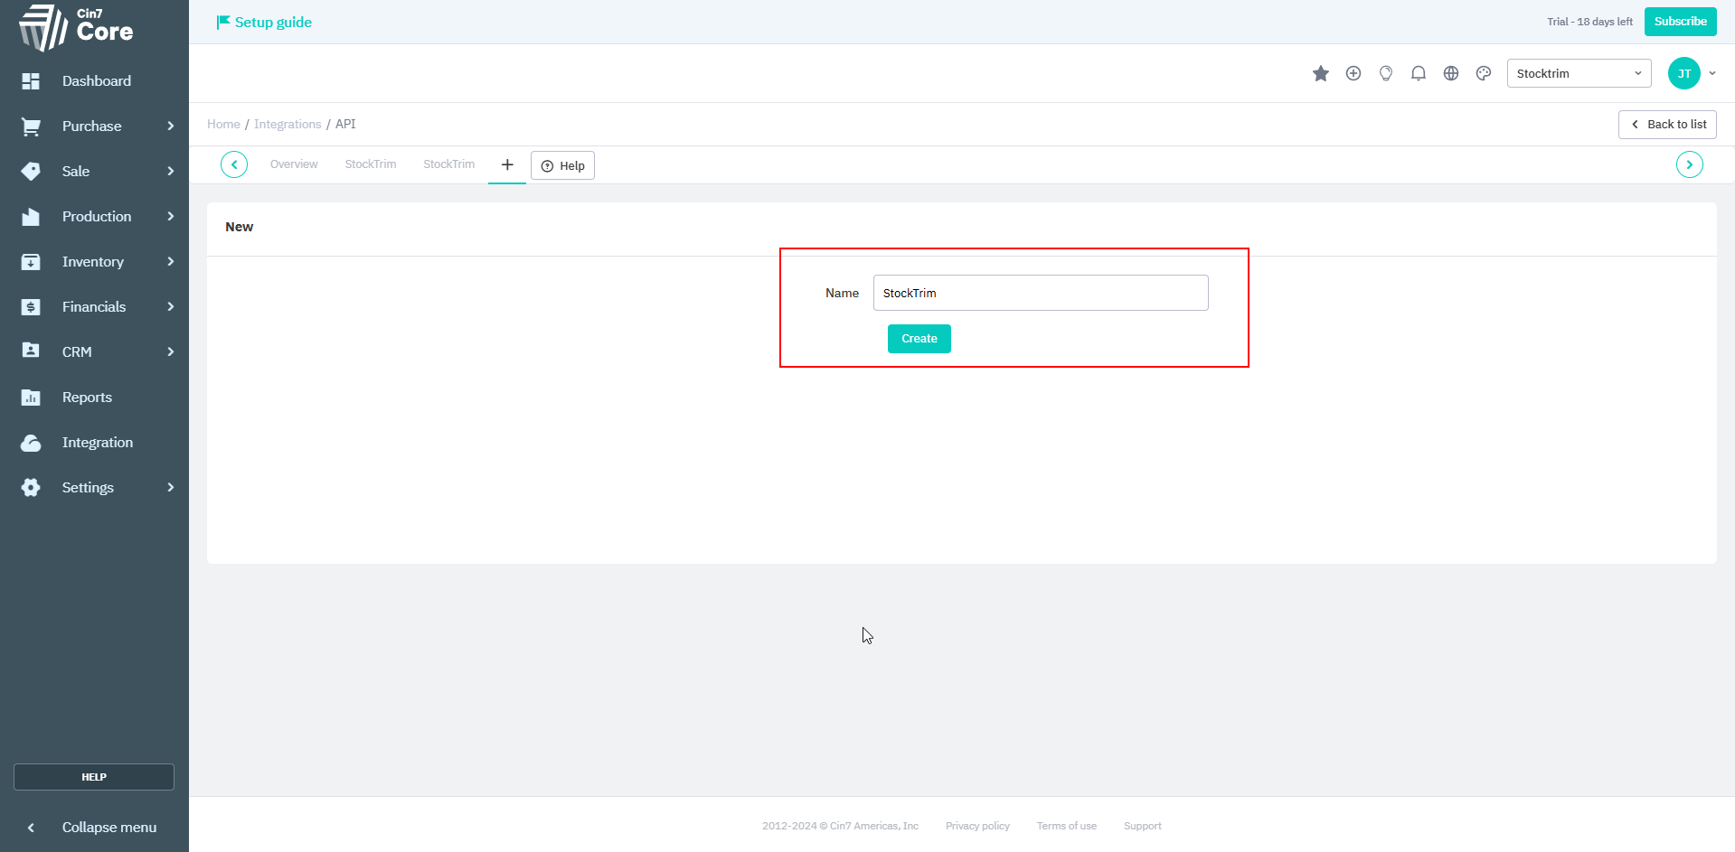Expand the Settings menu

click(94, 488)
